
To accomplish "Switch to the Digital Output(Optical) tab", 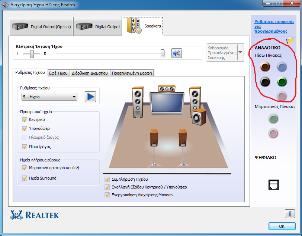I will pyautogui.click(x=41, y=26).
